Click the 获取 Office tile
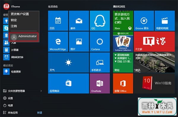Viewport: 178px width, 117px height. pos(123,83)
